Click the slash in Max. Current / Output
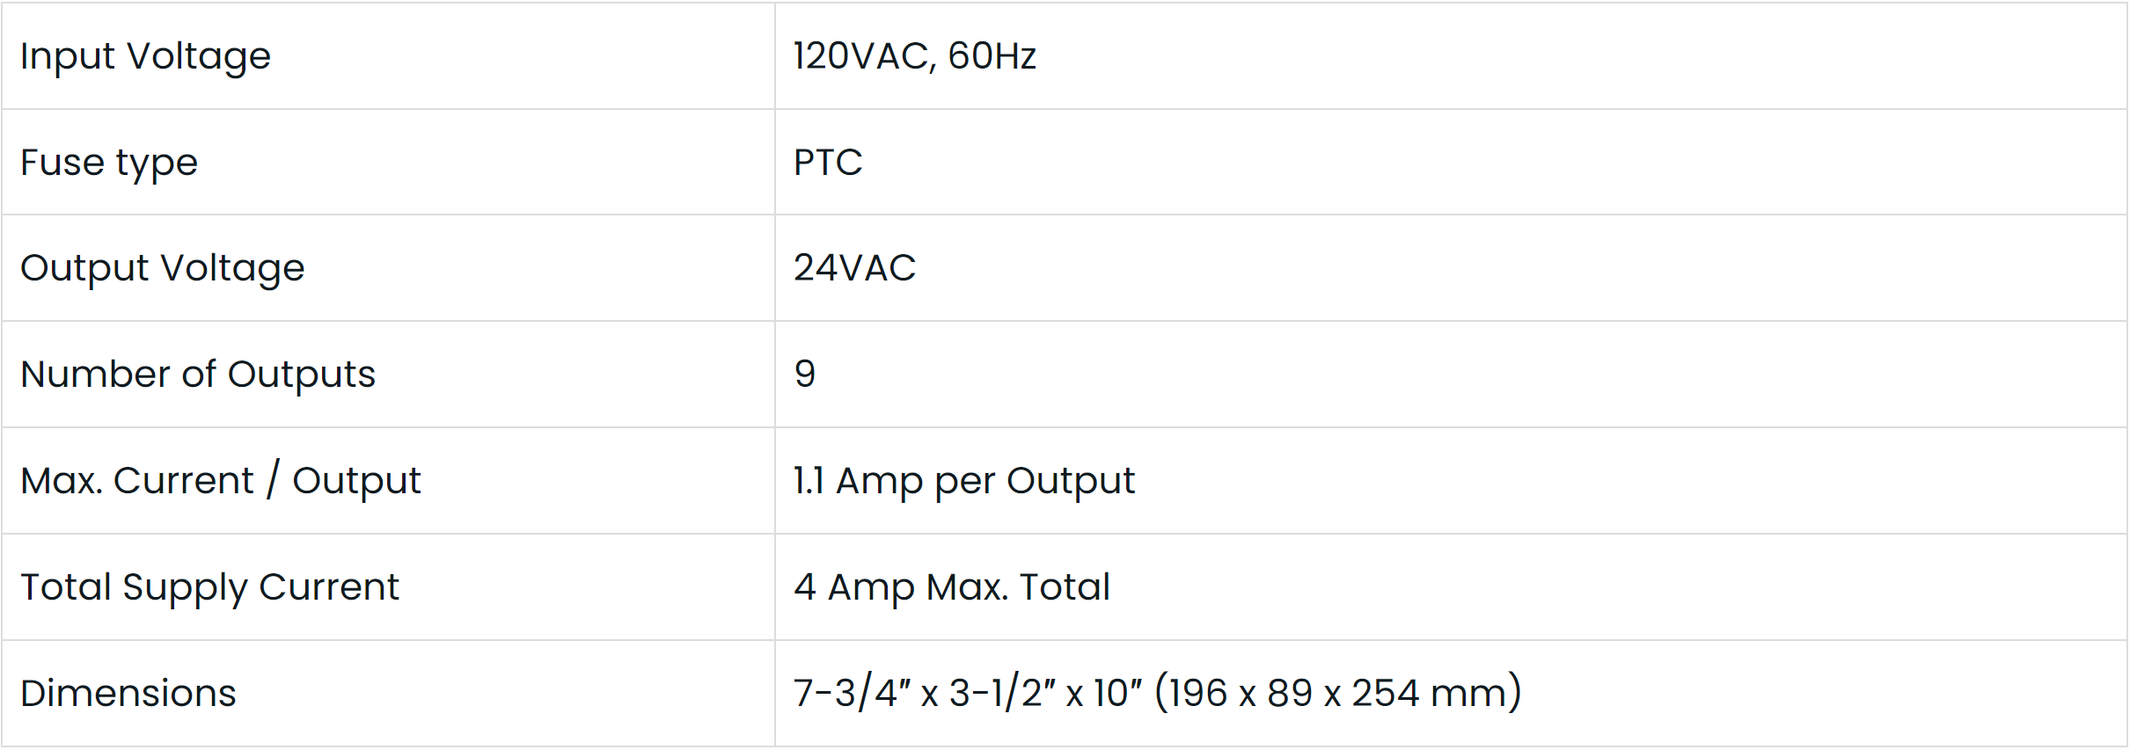Image resolution: width=2130 pixels, height=750 pixels. click(274, 480)
